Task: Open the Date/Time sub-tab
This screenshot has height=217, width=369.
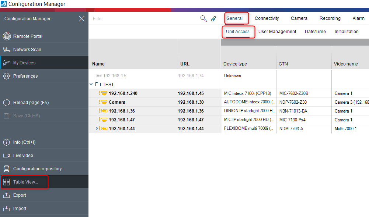Action: (x=315, y=32)
